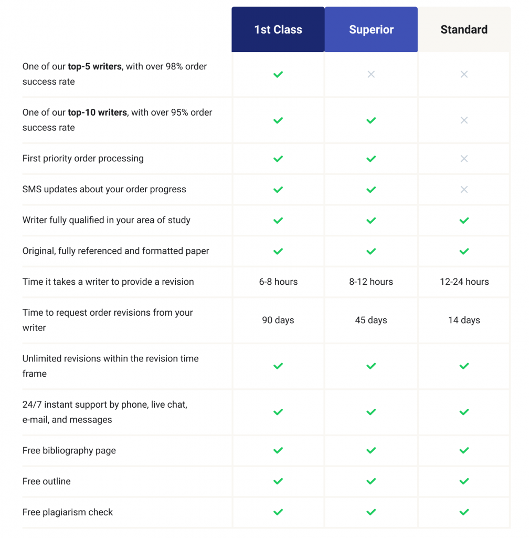Click 1st Class checkmark for unlimited revisions

click(278, 366)
